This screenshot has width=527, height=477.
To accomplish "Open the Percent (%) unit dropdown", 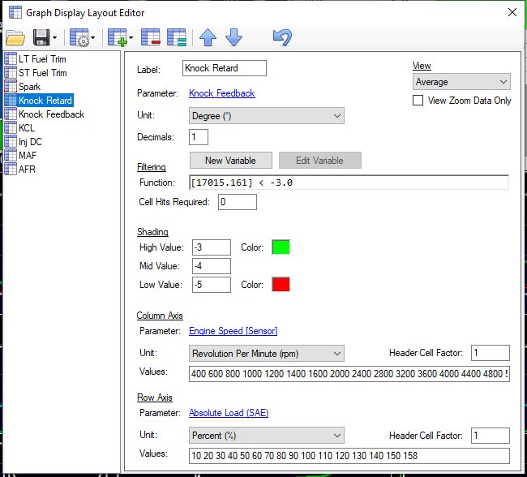I will pos(267,436).
